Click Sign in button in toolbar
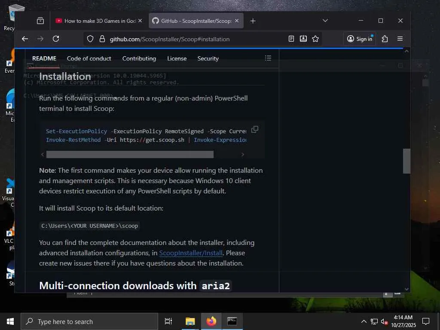 [x=360, y=39]
